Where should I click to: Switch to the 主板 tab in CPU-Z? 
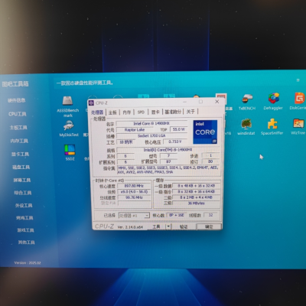coord(112,112)
